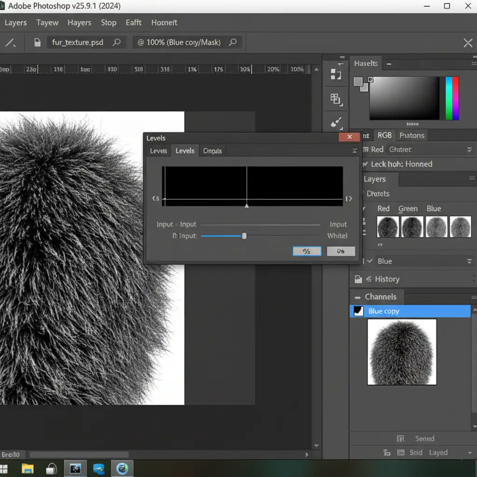
Task: Open File Explorer from the taskbar
Action: tap(27, 468)
